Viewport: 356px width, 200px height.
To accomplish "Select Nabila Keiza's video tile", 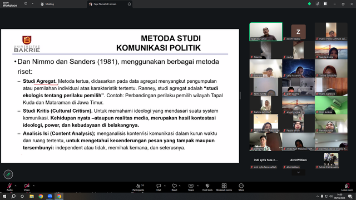I will pyautogui.click(x=331, y=50).
